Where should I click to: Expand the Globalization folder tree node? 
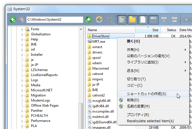coord(22,35)
